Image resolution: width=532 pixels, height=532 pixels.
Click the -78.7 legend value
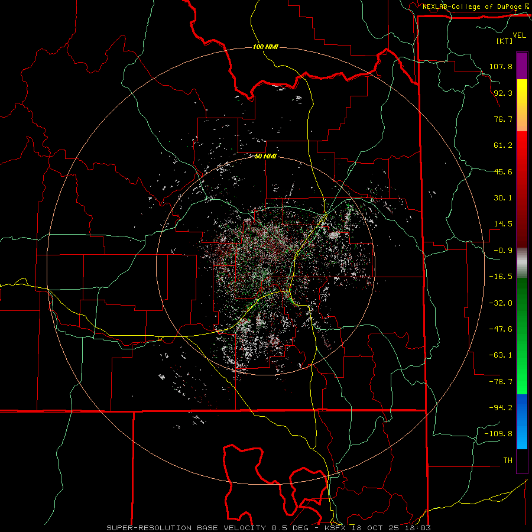[x=501, y=382]
